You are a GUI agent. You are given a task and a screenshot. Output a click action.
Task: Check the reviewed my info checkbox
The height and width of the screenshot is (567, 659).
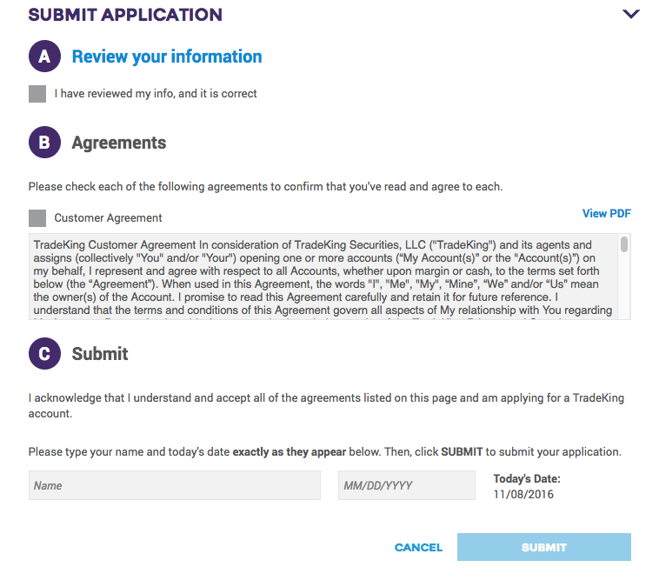coord(37,94)
